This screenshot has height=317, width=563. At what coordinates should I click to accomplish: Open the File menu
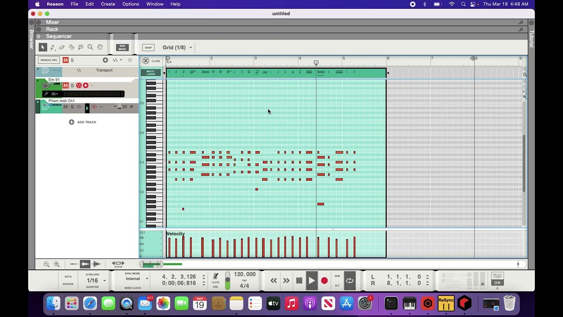coord(74,4)
